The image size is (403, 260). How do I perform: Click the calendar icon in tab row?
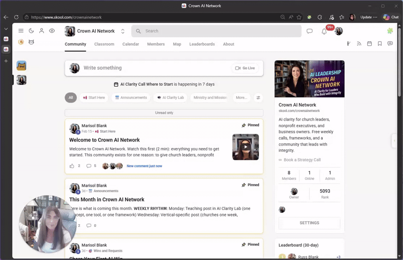(369, 44)
